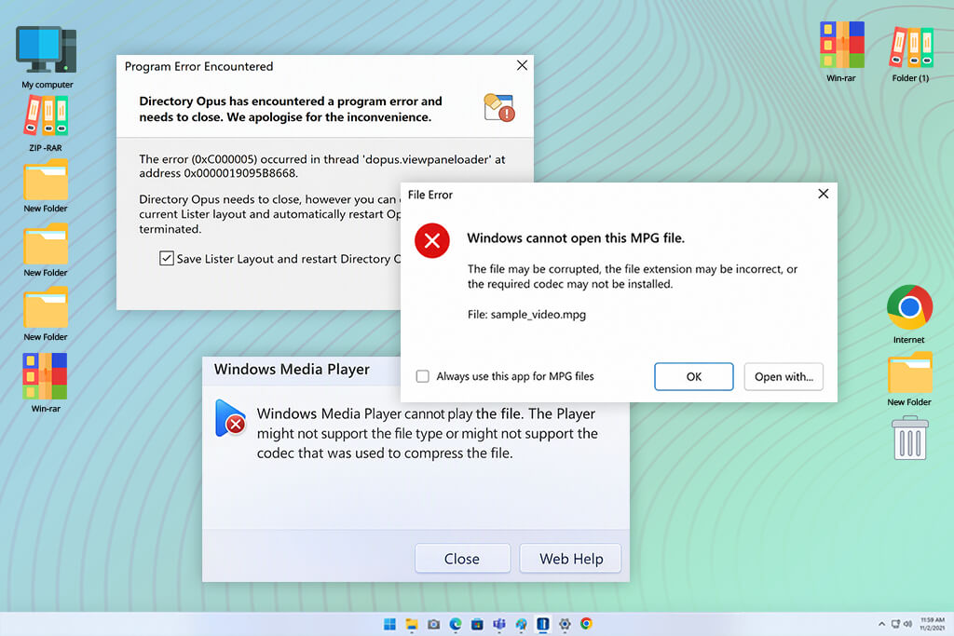Click the File Error title bar text

(430, 195)
